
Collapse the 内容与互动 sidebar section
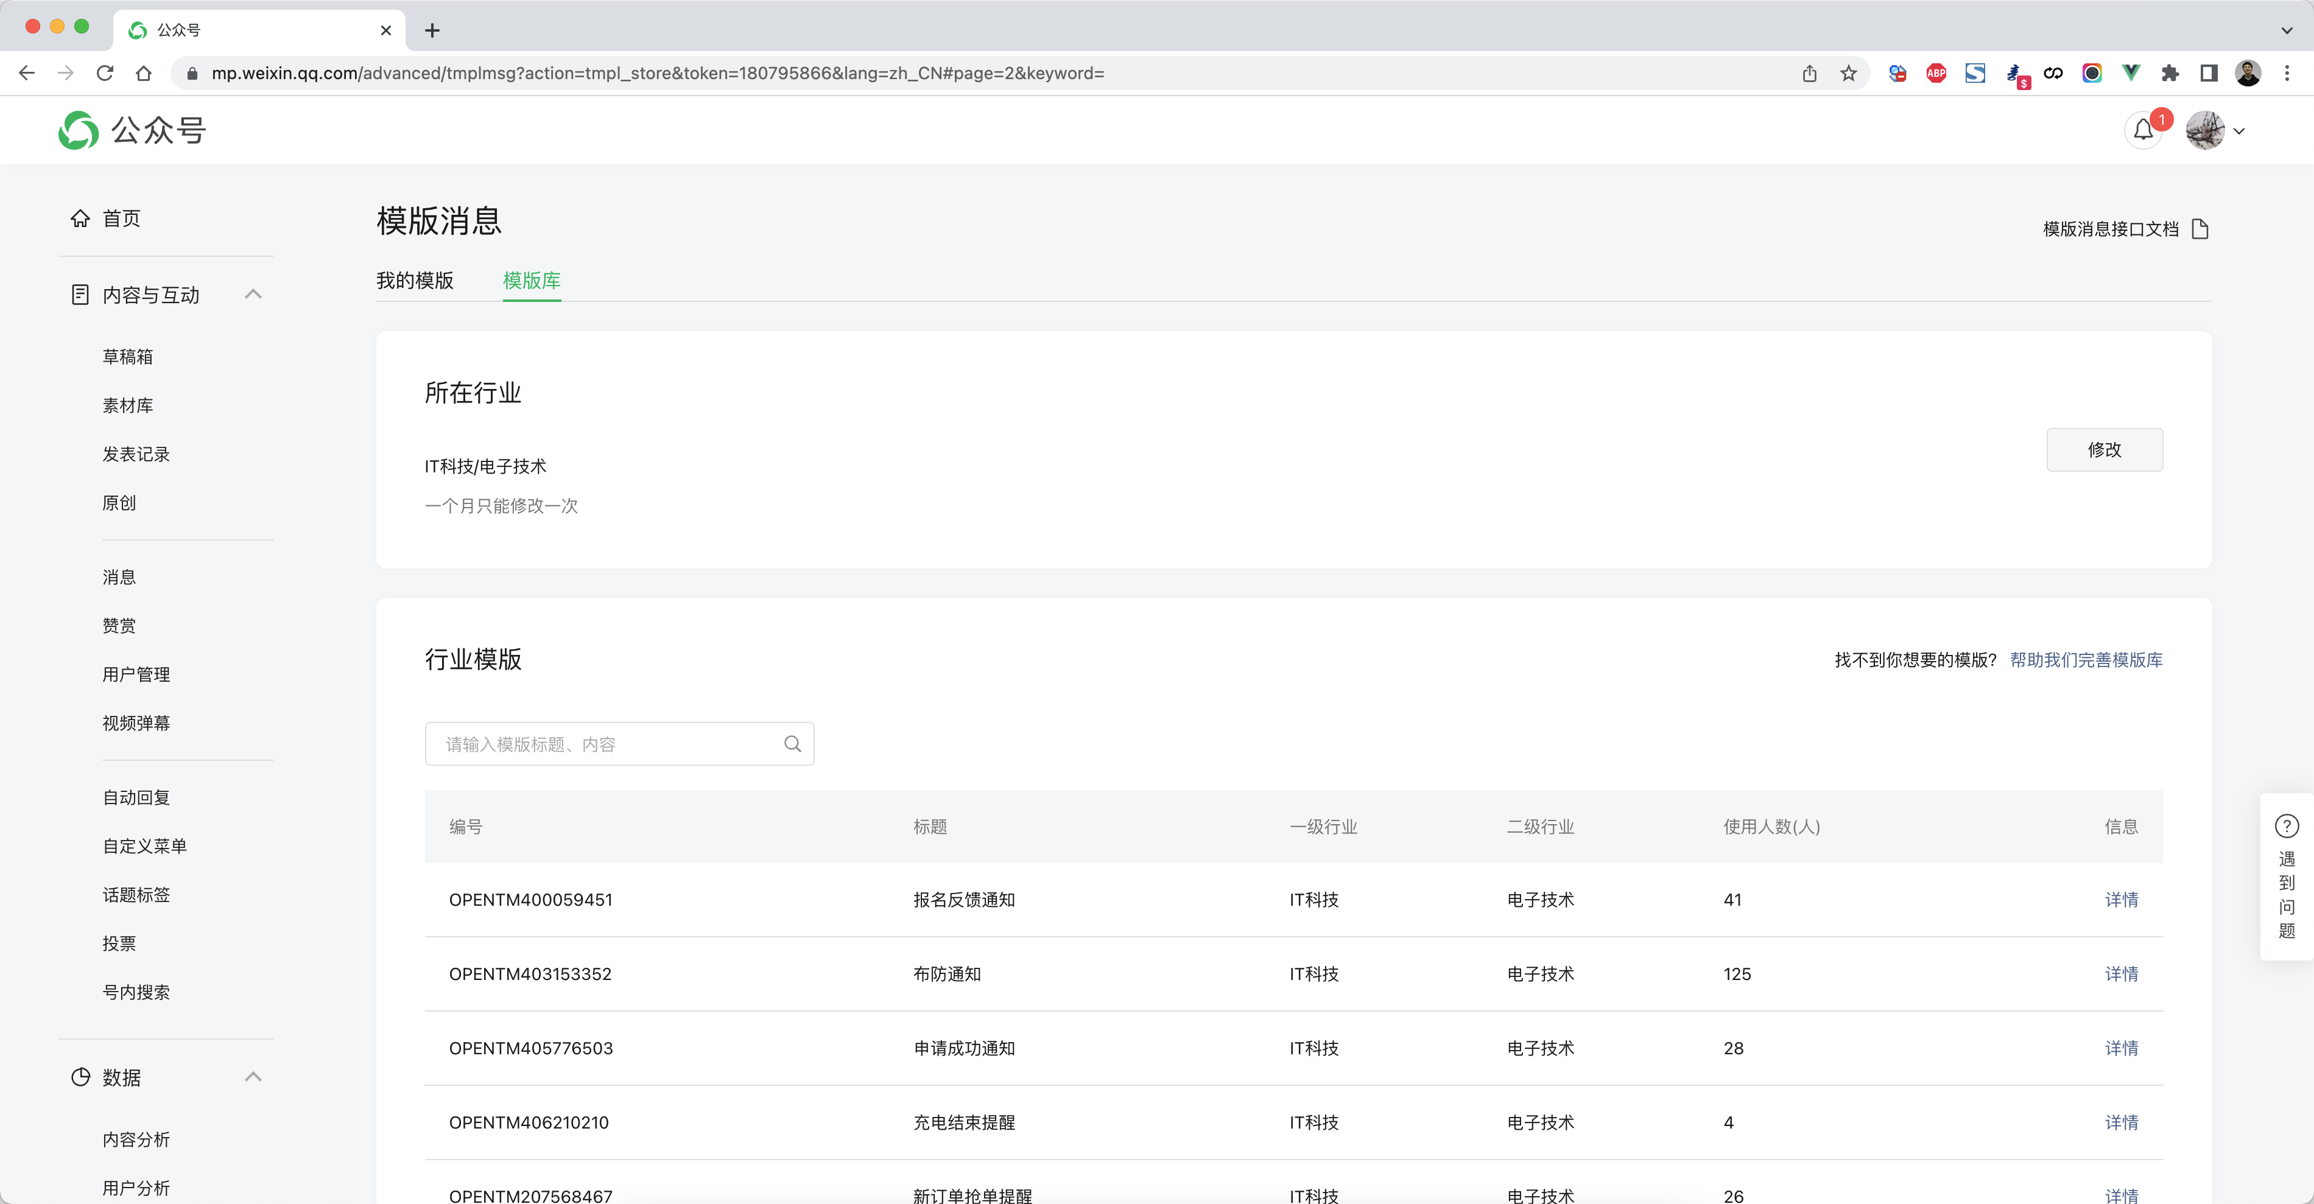tap(253, 295)
